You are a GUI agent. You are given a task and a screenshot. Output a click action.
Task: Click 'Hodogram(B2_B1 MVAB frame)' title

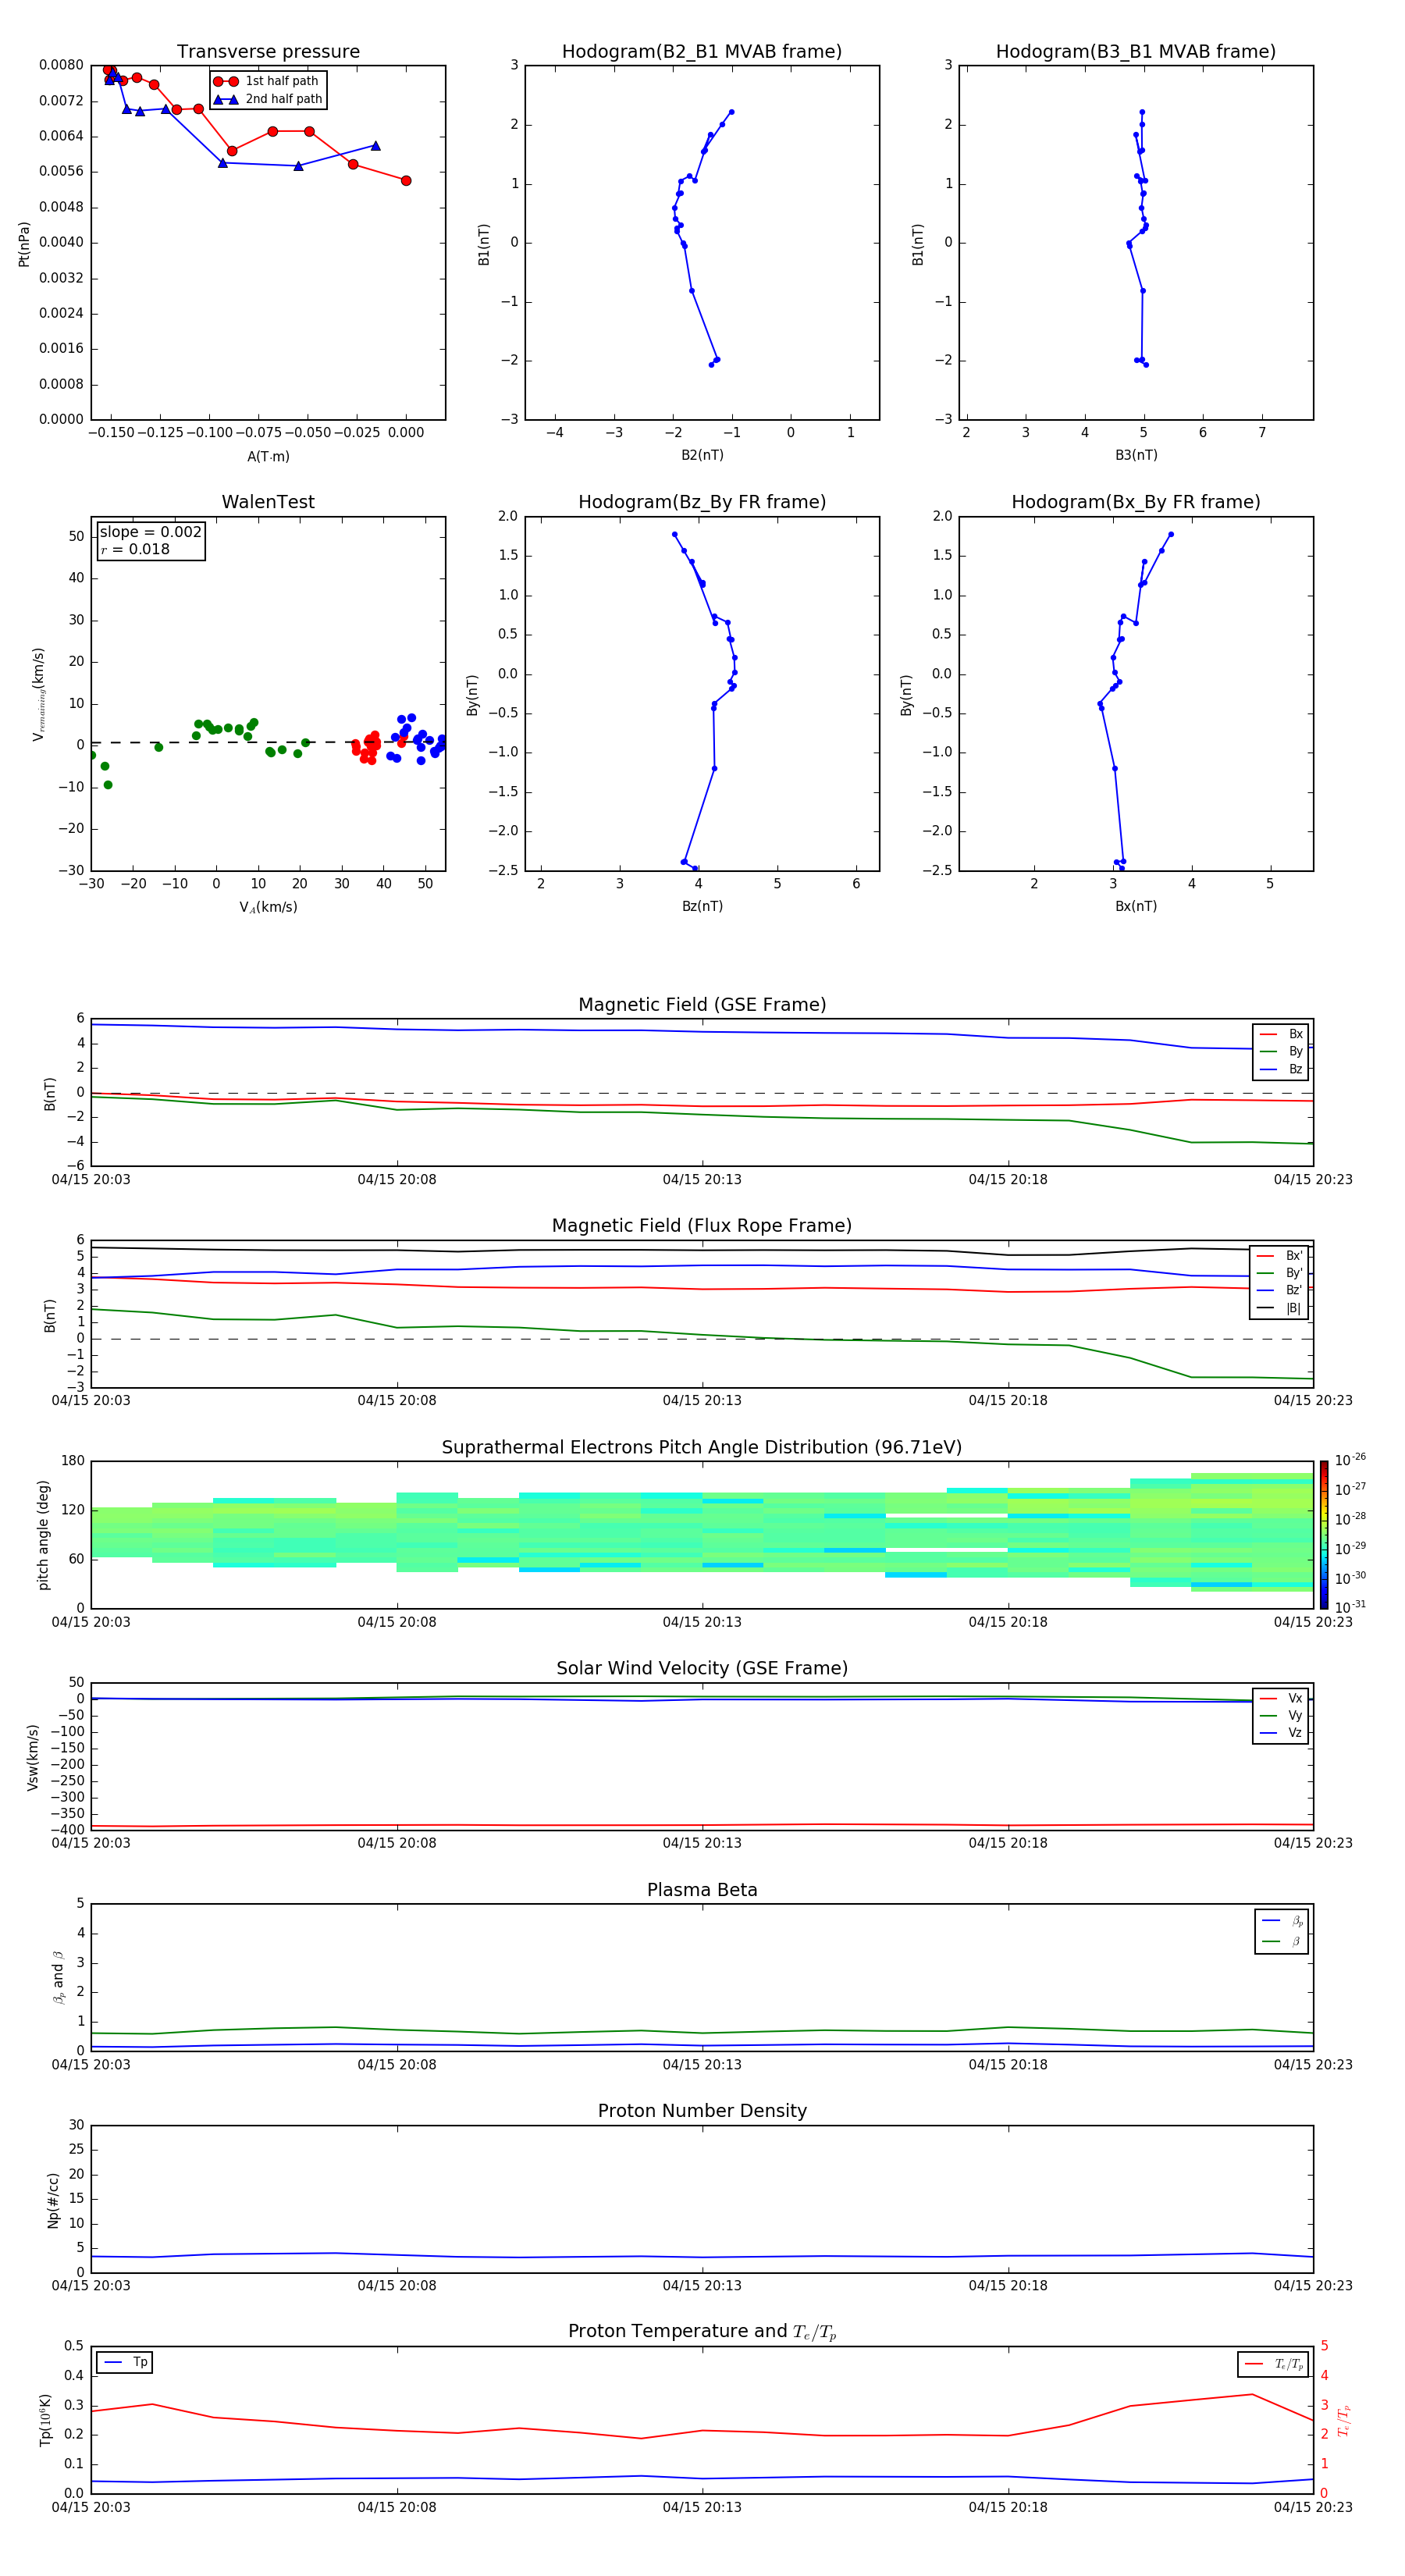point(702,52)
